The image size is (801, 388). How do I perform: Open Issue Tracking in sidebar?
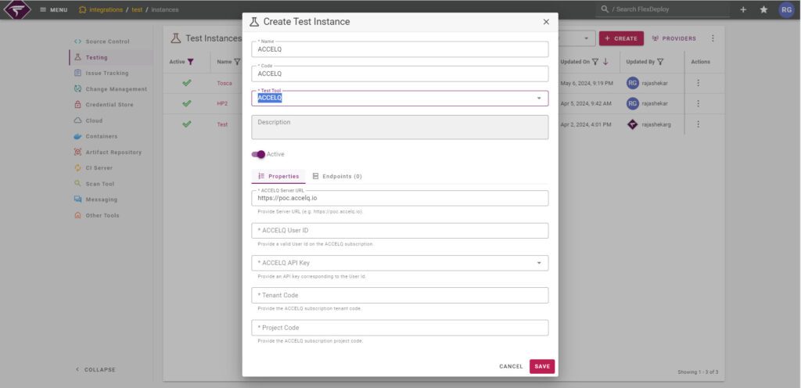106,73
